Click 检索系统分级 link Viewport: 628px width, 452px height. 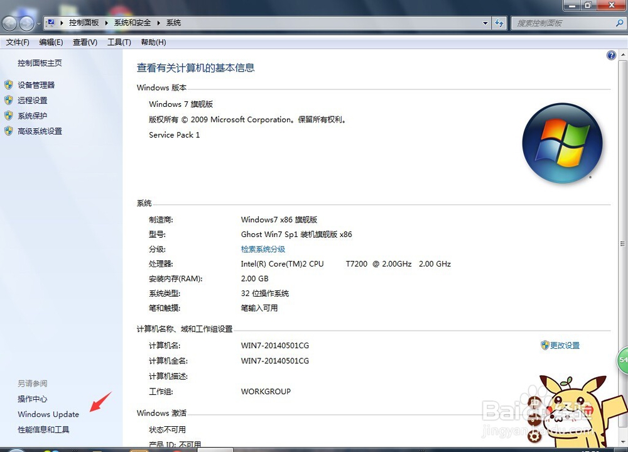tap(263, 249)
